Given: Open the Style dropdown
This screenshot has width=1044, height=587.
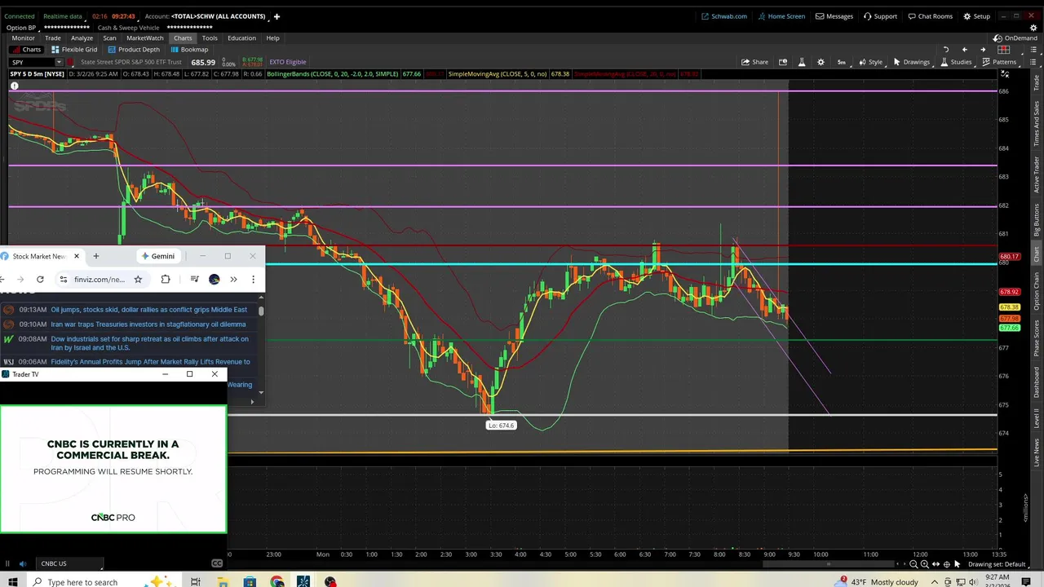Looking at the screenshot, I should point(870,62).
